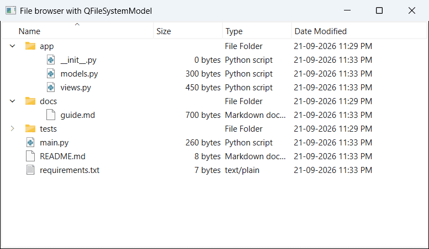
Task: Click the Python icon beside __init__.py
Action: [51, 60]
